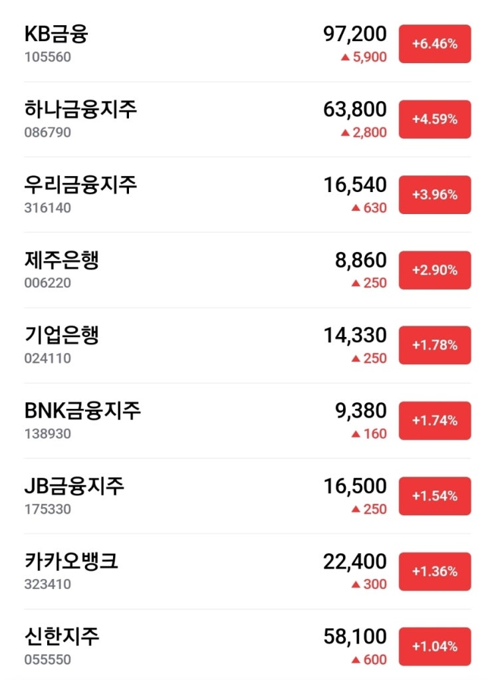
Task: Select the 우리금융지주 stock name
Action: (x=80, y=184)
